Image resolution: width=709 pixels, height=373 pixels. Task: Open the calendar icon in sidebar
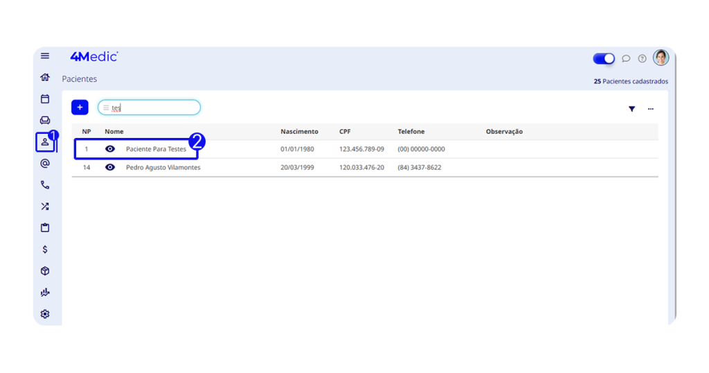[45, 99]
